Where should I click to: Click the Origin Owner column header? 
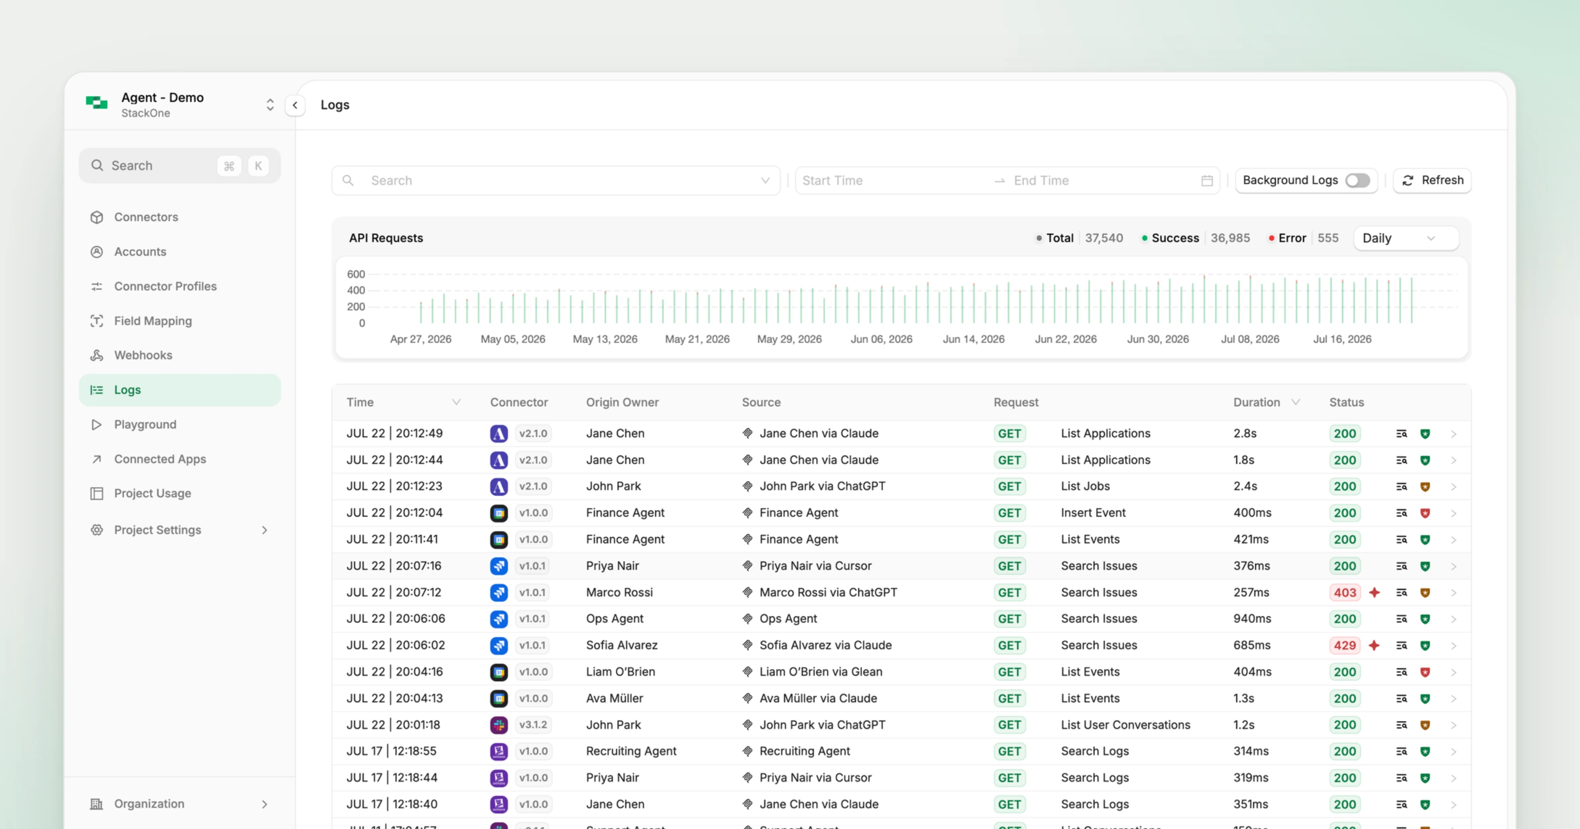(x=622, y=402)
